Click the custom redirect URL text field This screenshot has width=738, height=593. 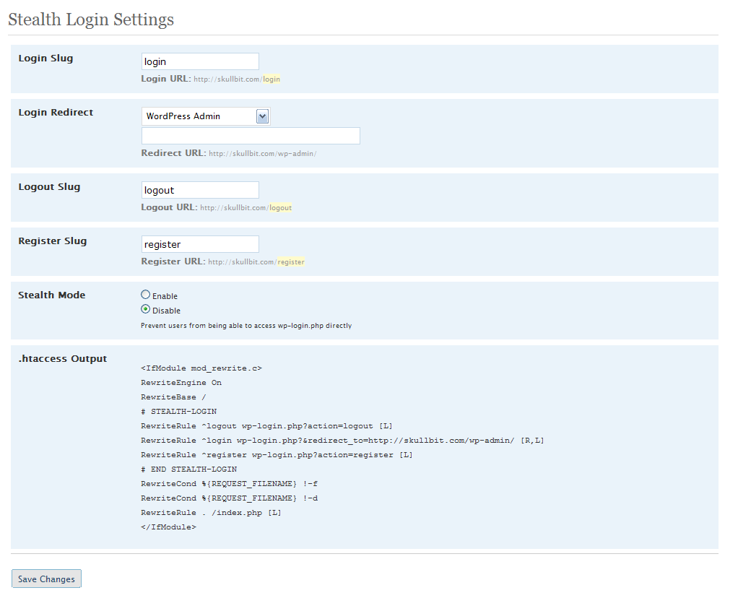click(x=251, y=136)
